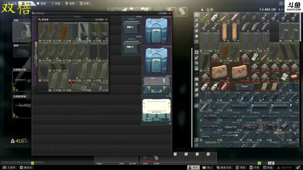The width and height of the screenshot is (303, 170).
Task: Select the orange 6L20 magazine in magazine case
Action: [x=64, y=32]
